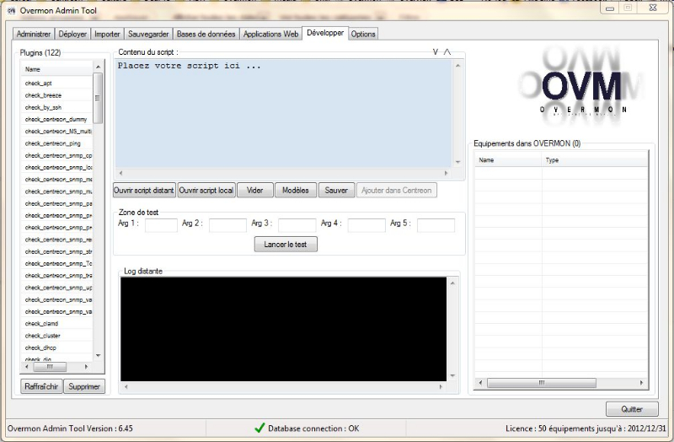Click the plugins list horizontal scroll-left arrow
This screenshot has width=674, height=442.
pos(27,367)
